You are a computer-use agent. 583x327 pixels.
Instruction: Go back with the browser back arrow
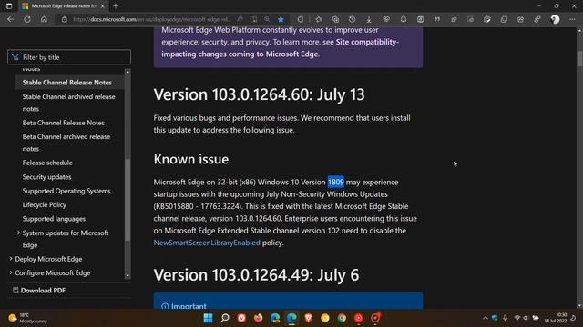[10, 19]
